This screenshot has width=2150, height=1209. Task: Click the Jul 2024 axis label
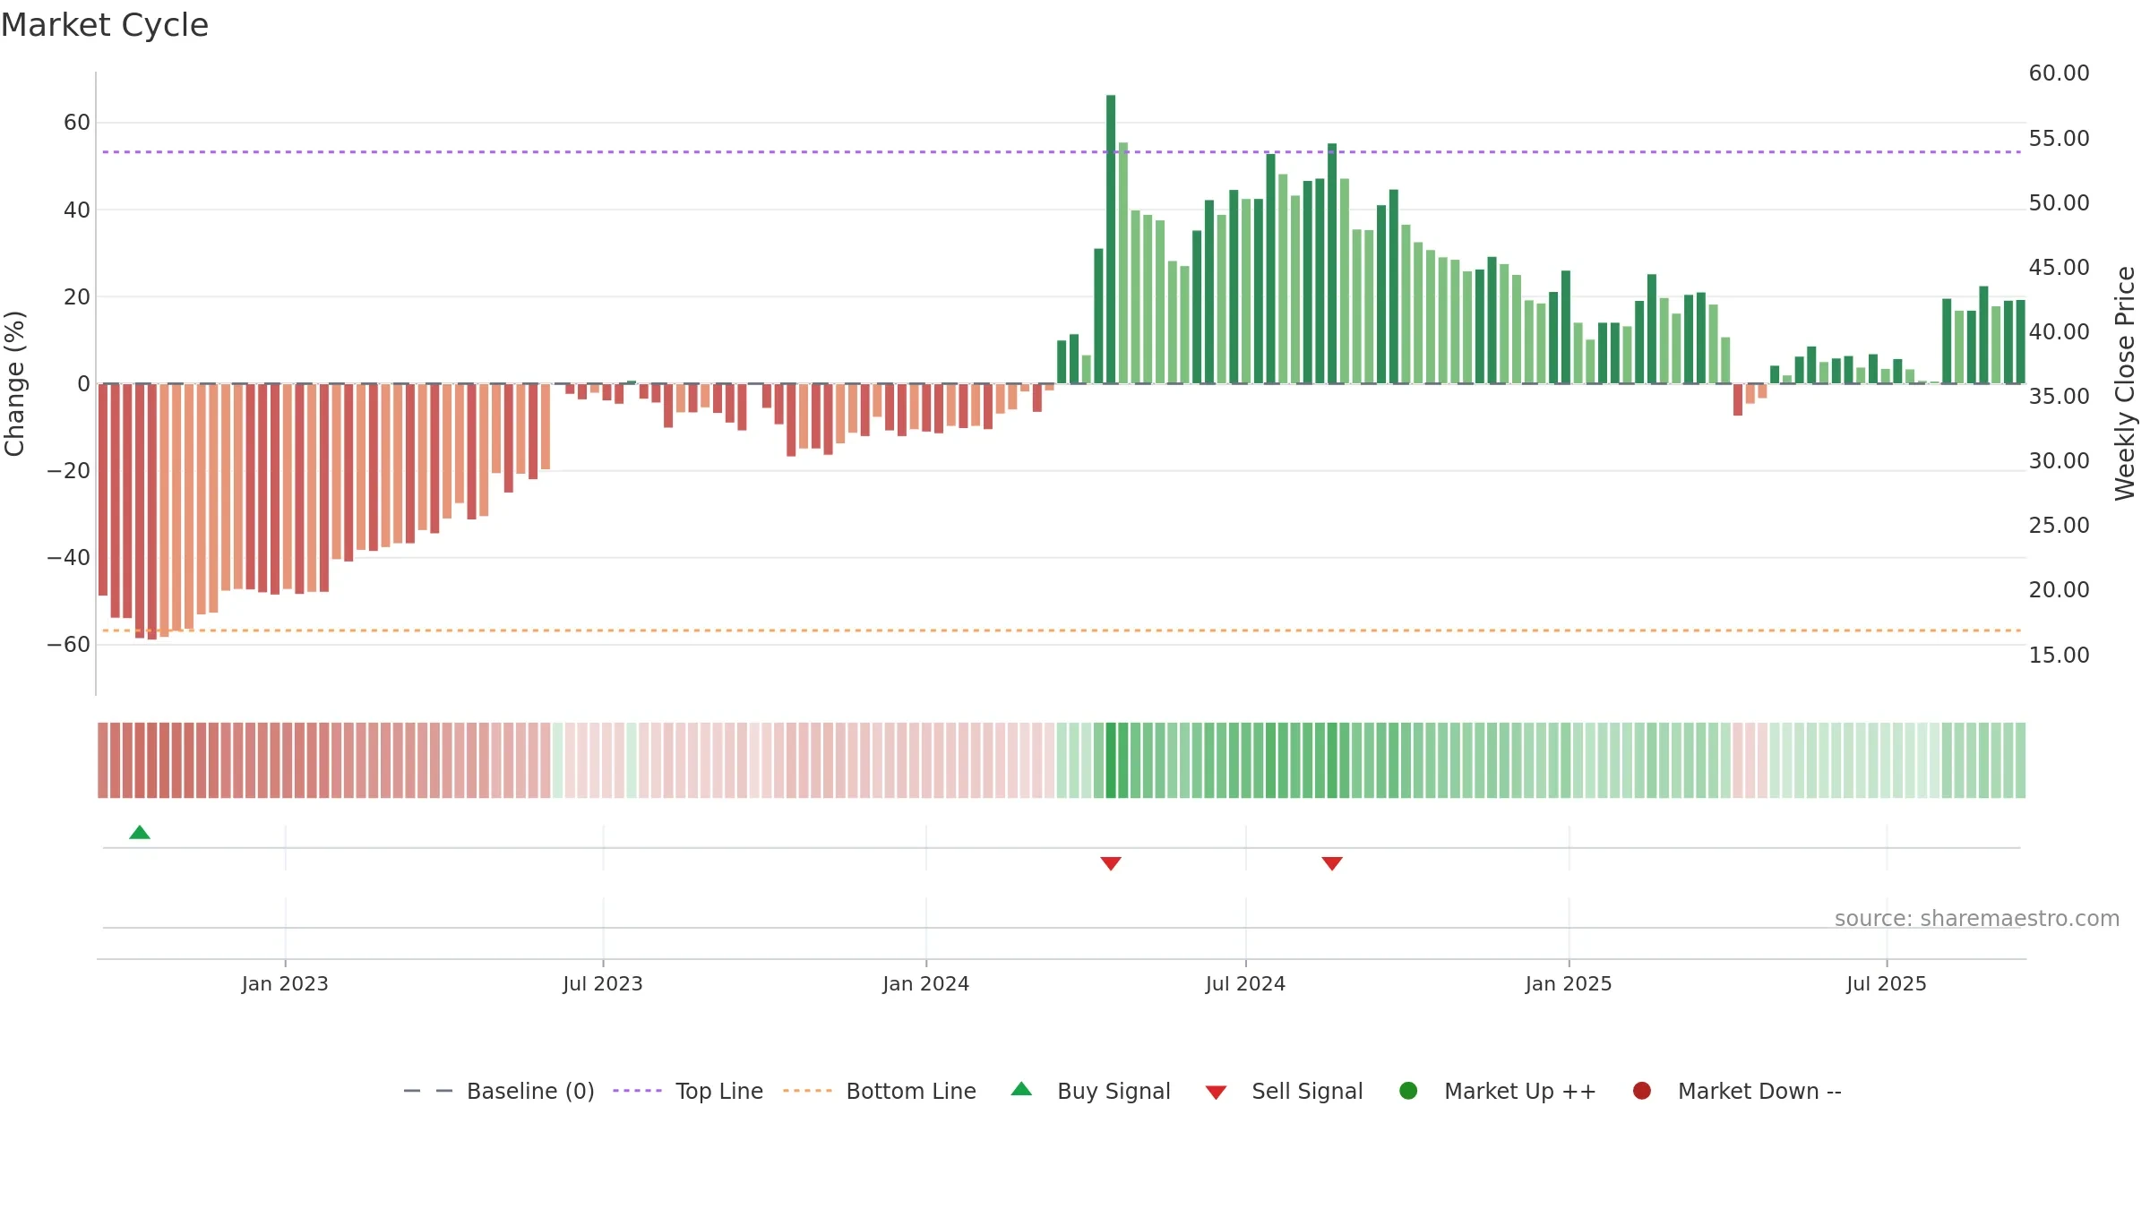[x=1245, y=983]
